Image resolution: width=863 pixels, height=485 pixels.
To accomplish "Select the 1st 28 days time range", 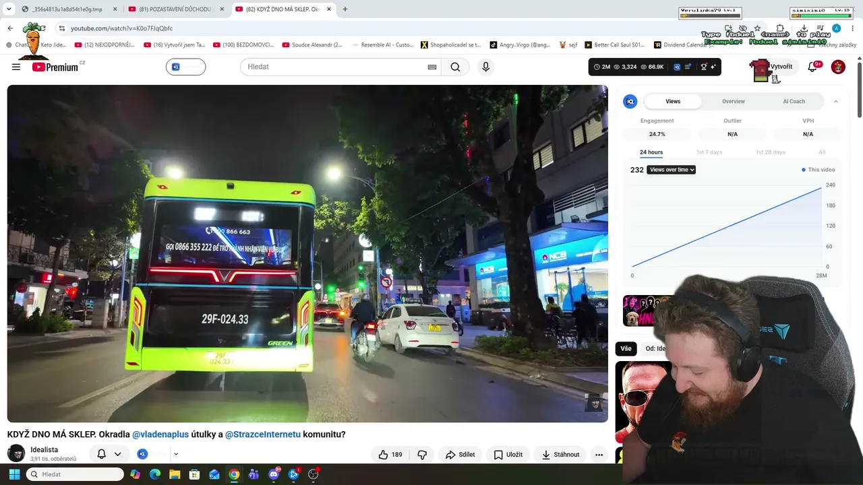I will pos(770,152).
